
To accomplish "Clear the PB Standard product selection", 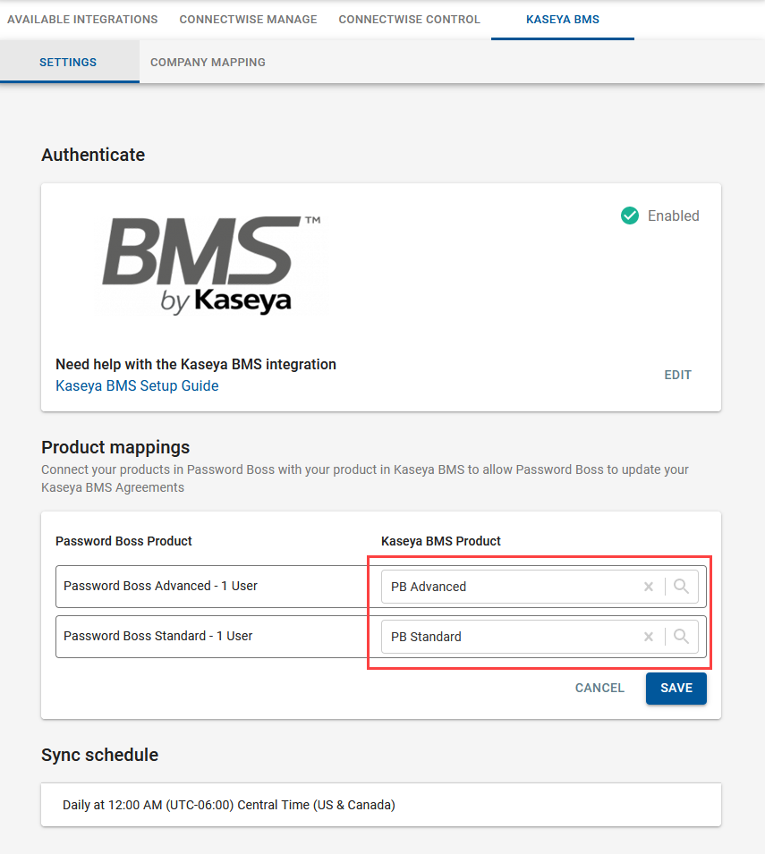I will tap(649, 637).
